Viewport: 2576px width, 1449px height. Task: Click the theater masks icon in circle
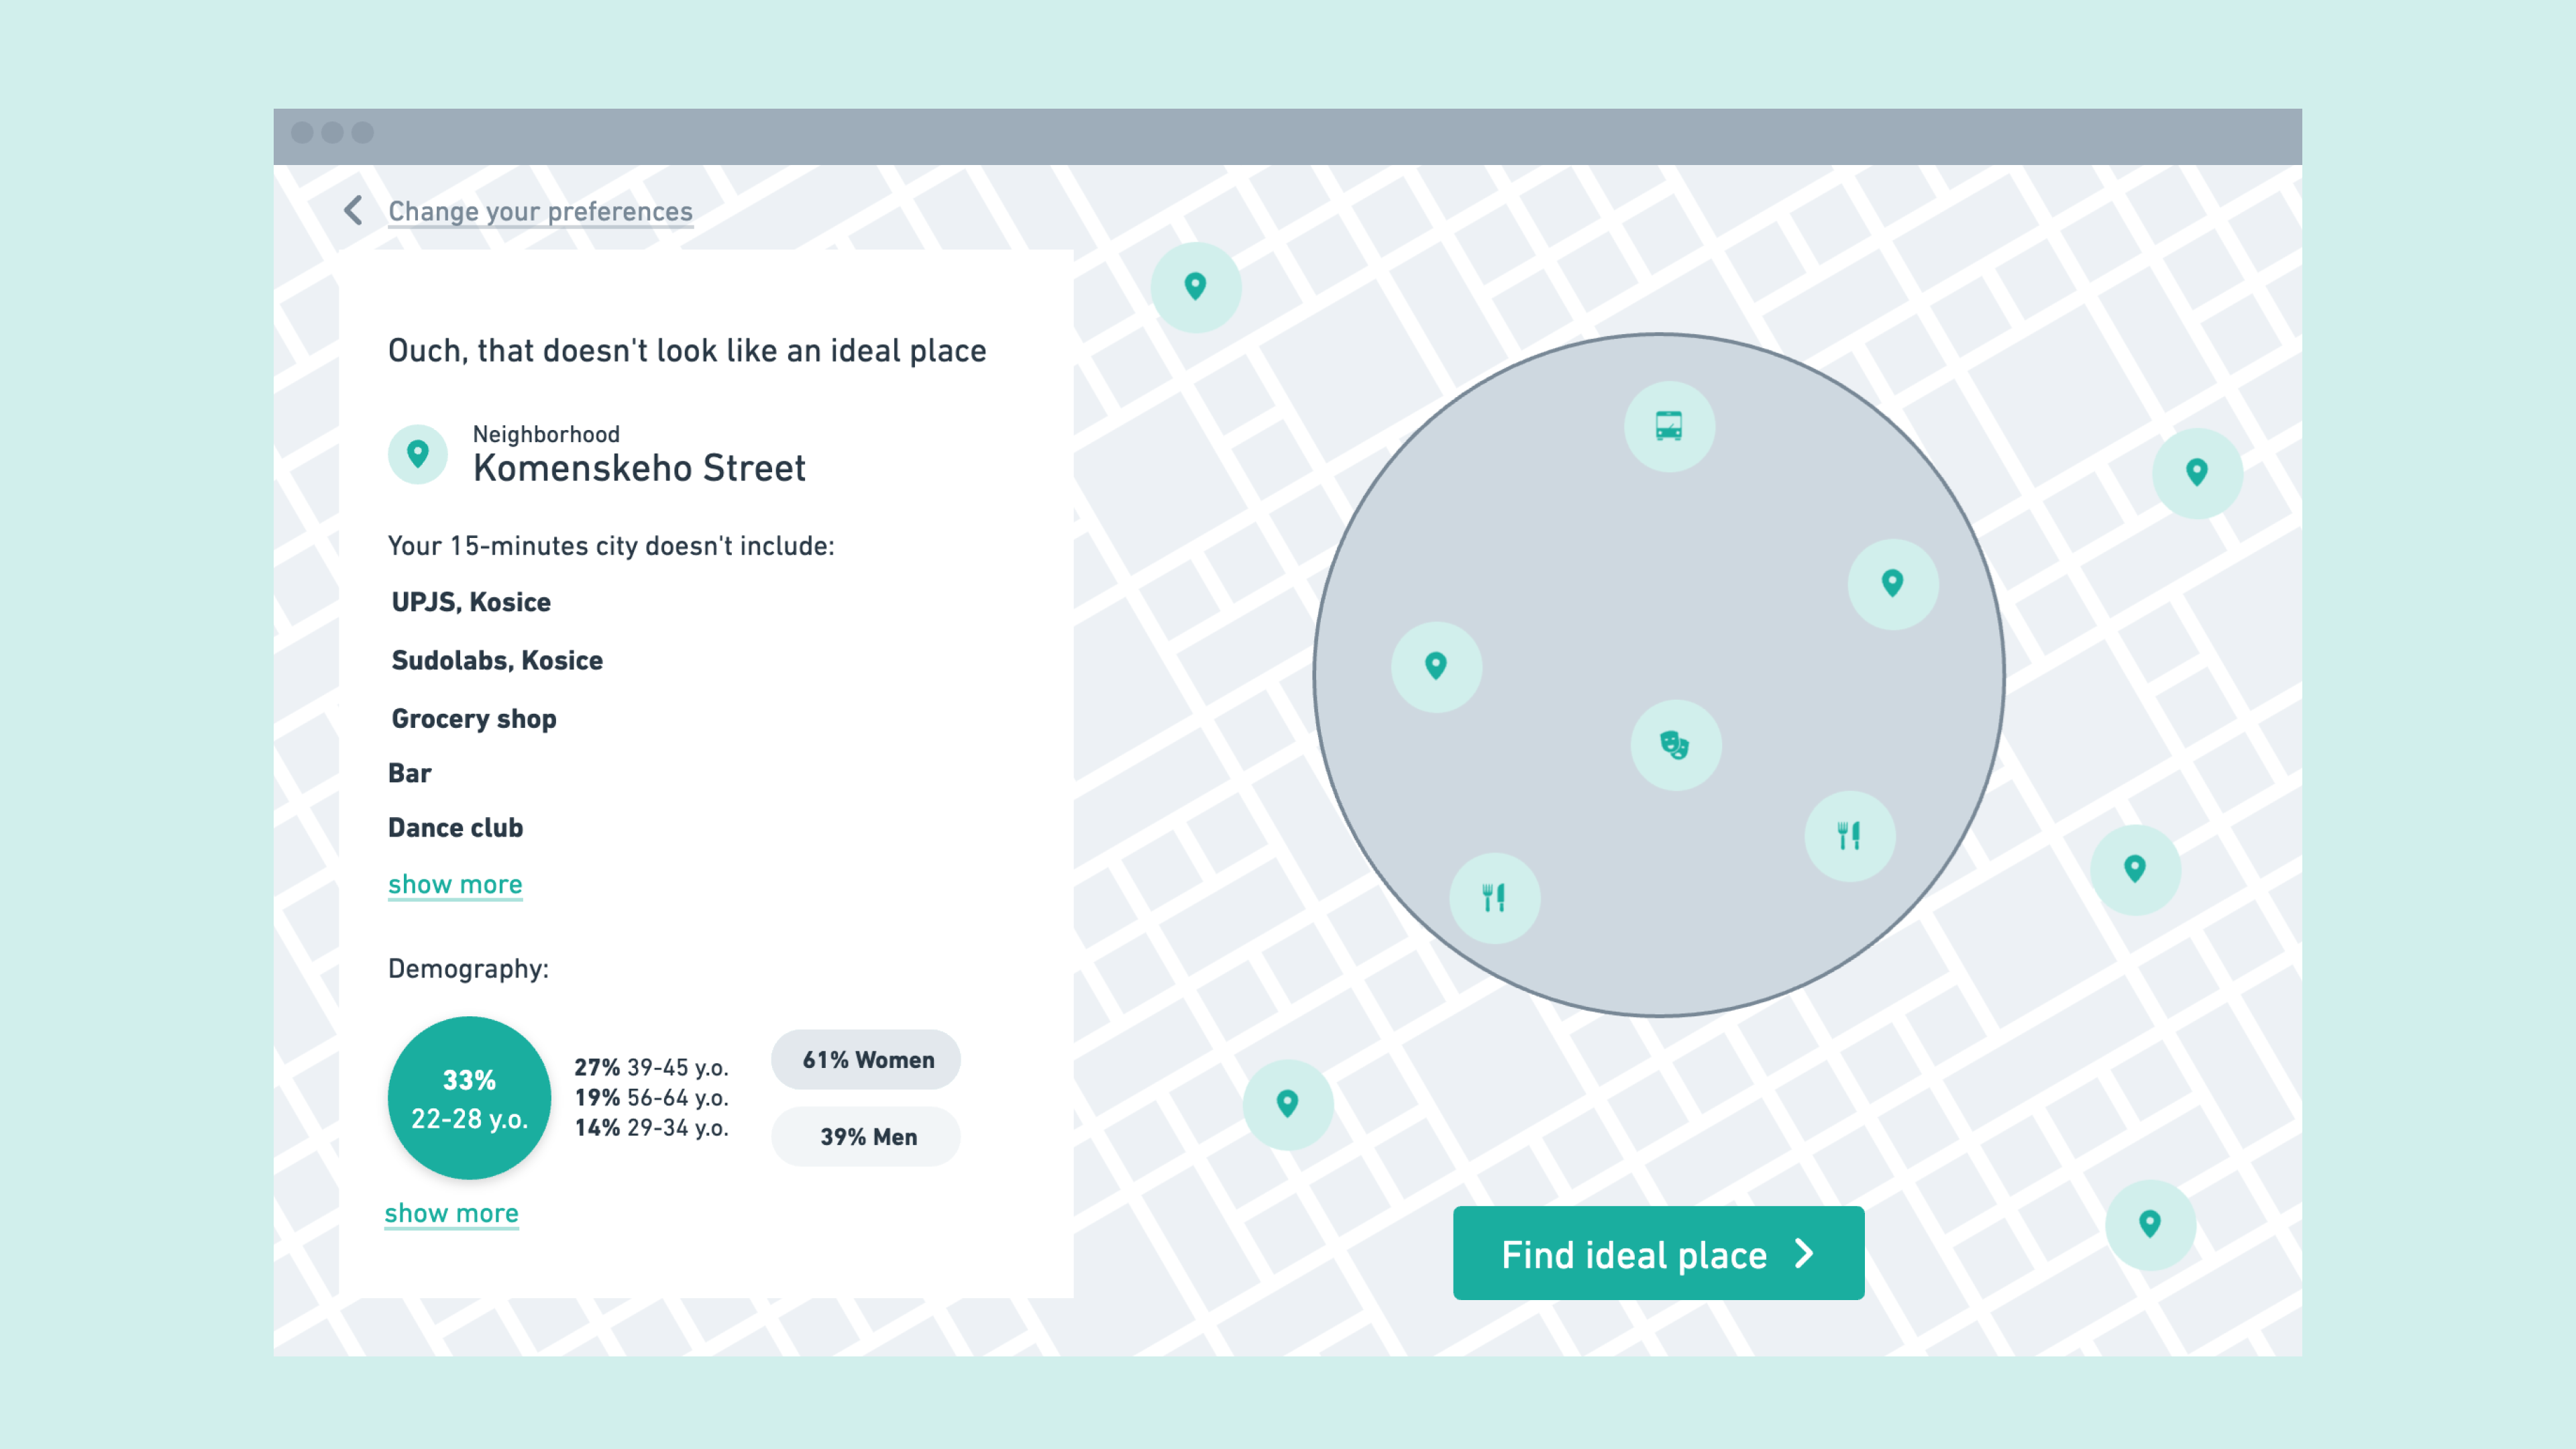1675,745
